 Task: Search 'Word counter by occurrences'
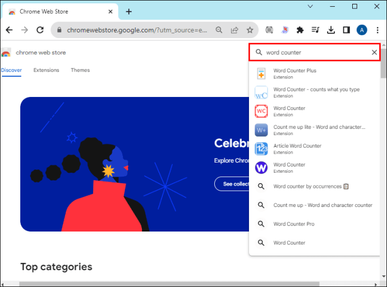click(x=315, y=187)
